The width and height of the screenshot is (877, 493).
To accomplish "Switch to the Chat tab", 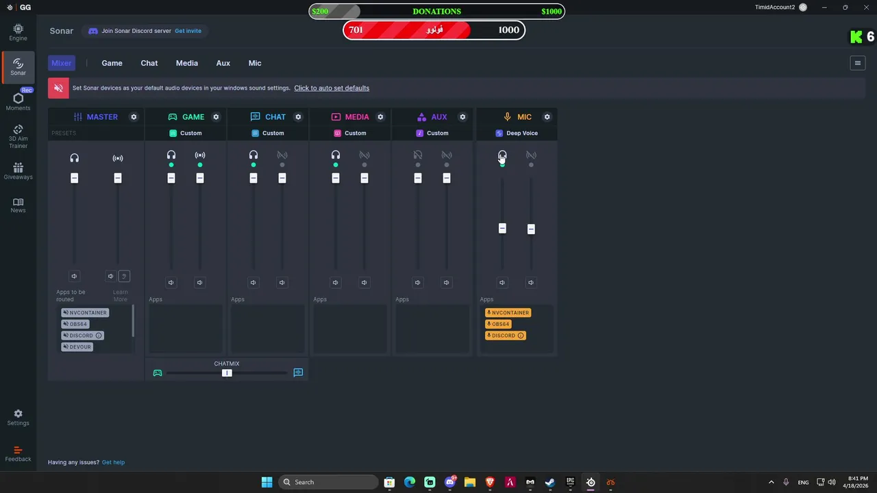I will coord(149,63).
